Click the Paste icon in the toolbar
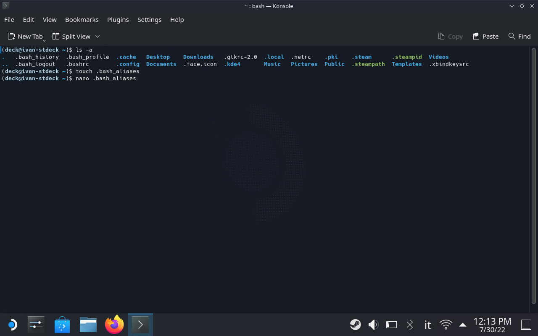Viewport: 538px width, 336px height. (x=485, y=36)
